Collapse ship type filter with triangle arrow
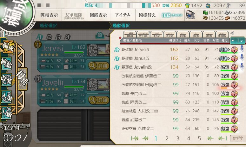Image resolution: width=246 pixels, height=147 pixels. [232, 33]
